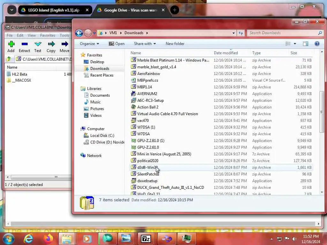Toggle the preview pane

coord(306,44)
